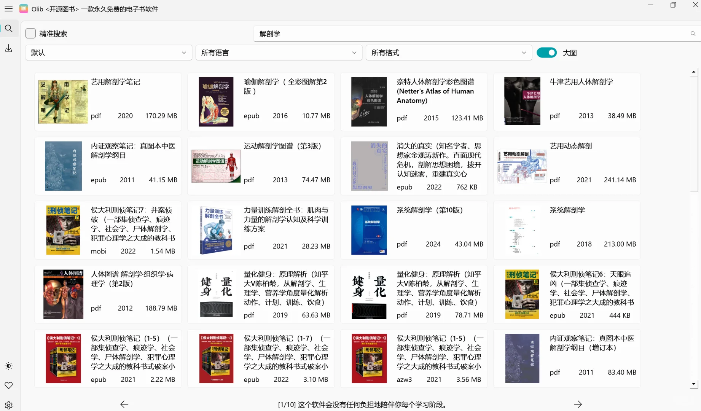Screen dimensions: 701x411
Task: Open the 瑜伽解剖学 cover thumbnail
Action: [216, 102]
